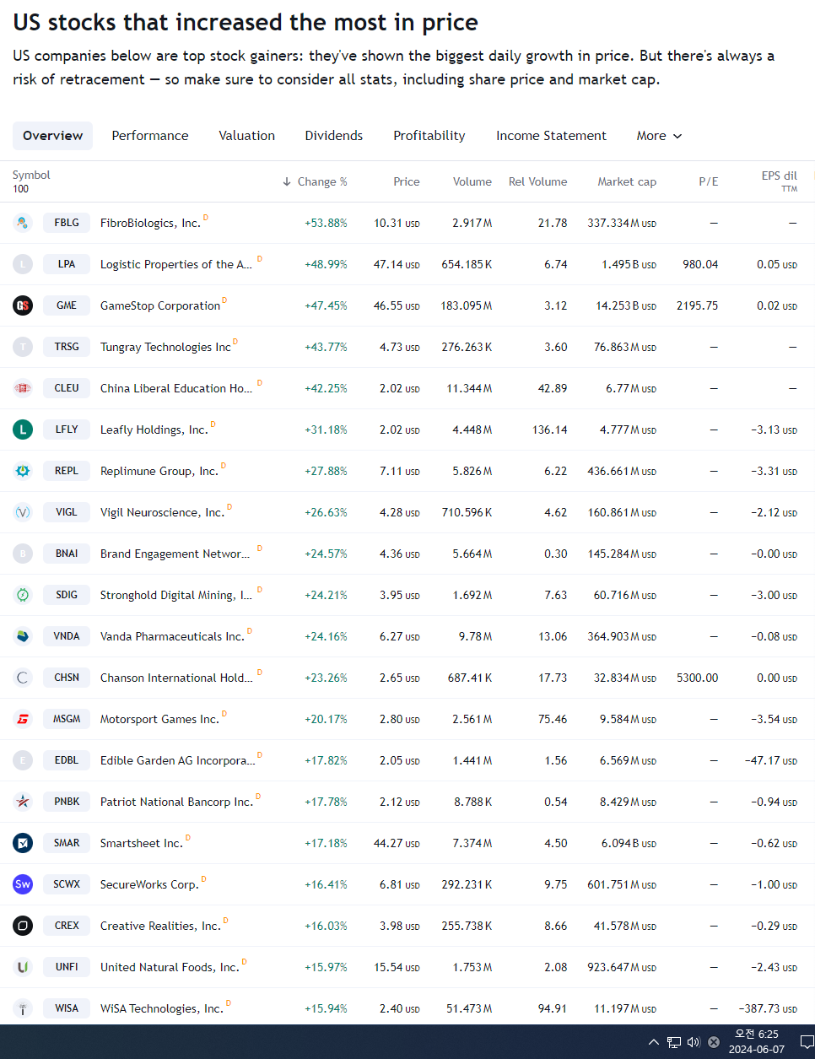
Task: Click the Smartsheet Inc. company name
Action: click(x=141, y=843)
